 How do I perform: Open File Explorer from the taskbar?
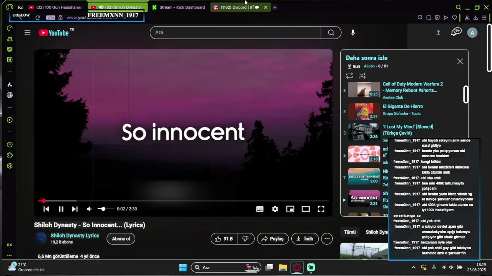point(283,267)
